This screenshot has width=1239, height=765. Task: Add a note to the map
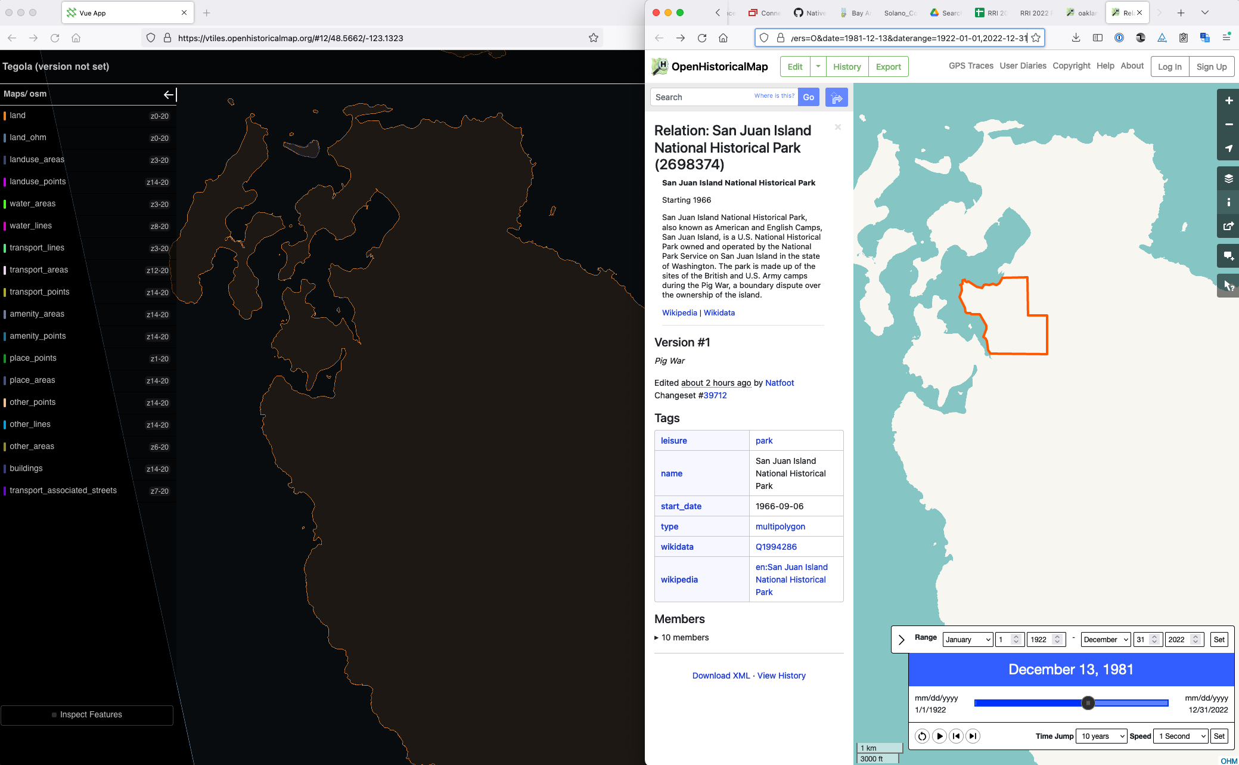click(x=1228, y=256)
